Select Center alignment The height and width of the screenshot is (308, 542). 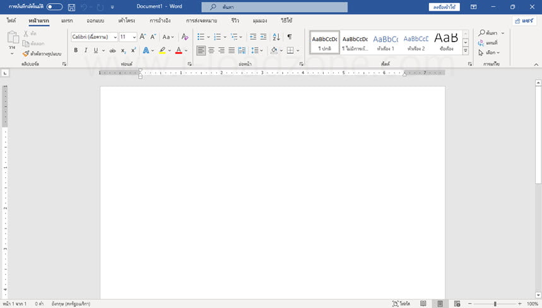pos(211,50)
